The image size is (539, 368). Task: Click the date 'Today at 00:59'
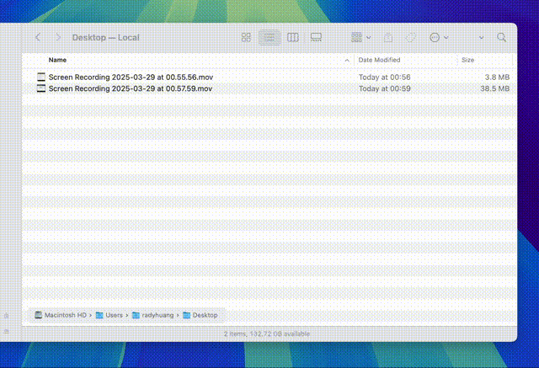[x=384, y=88]
